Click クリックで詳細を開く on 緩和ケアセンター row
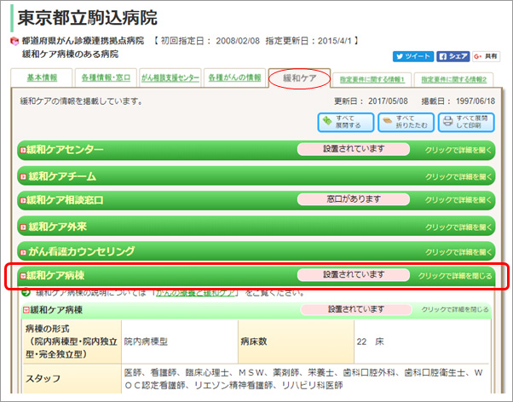513x402 pixels. tap(458, 150)
